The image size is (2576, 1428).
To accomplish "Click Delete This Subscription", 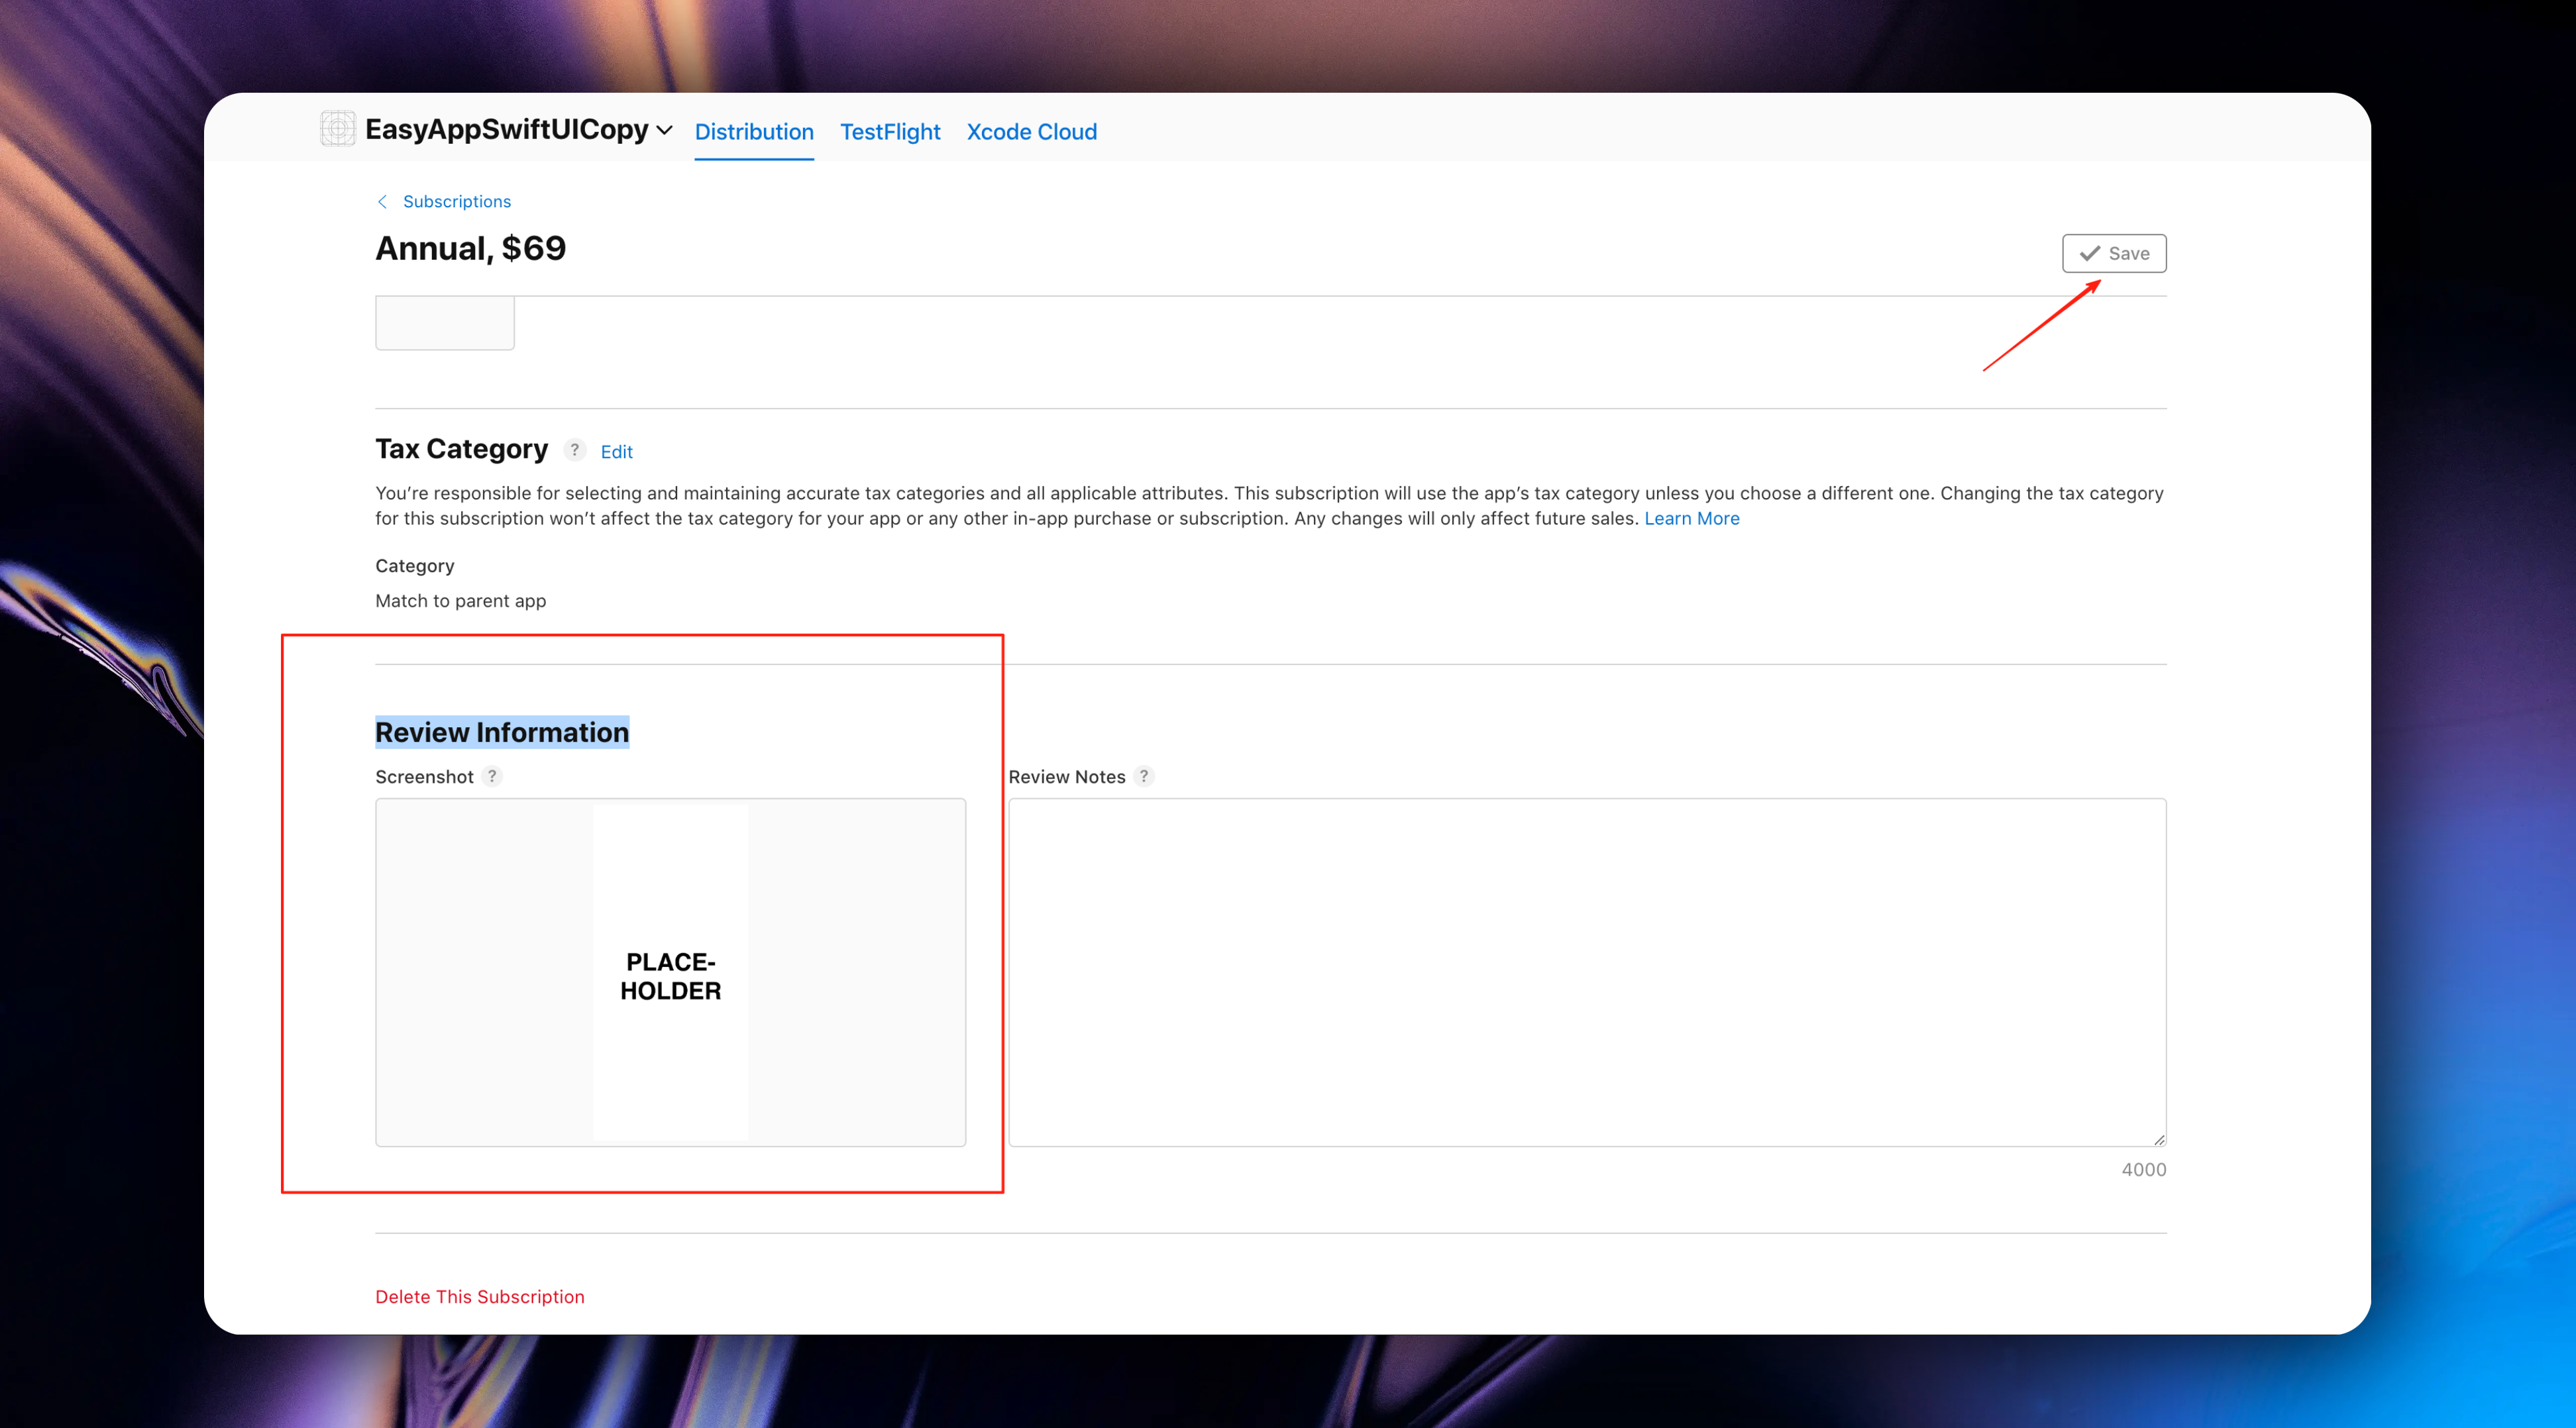I will click(x=479, y=1297).
